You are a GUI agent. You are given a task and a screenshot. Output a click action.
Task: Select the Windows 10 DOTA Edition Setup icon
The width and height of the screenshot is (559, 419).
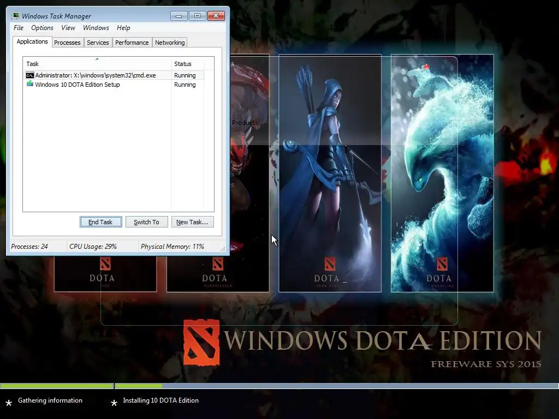[30, 84]
